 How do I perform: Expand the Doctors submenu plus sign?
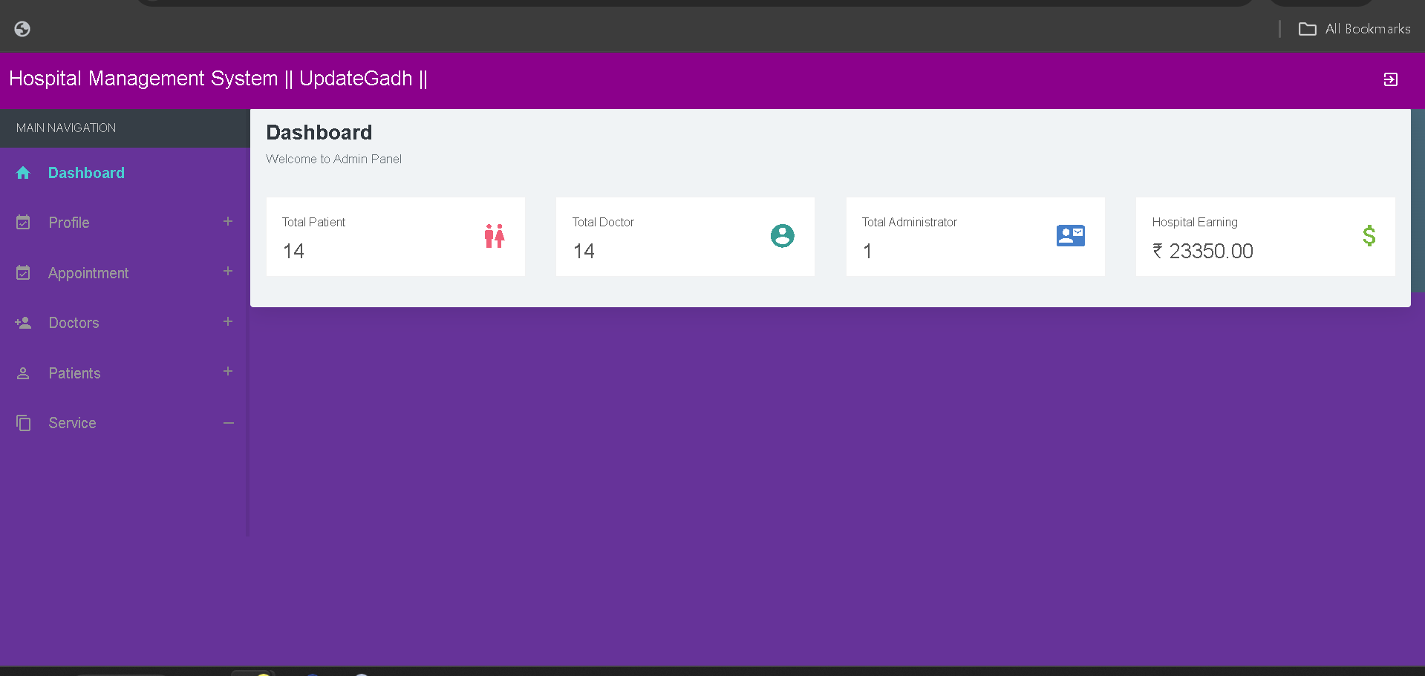tap(228, 321)
